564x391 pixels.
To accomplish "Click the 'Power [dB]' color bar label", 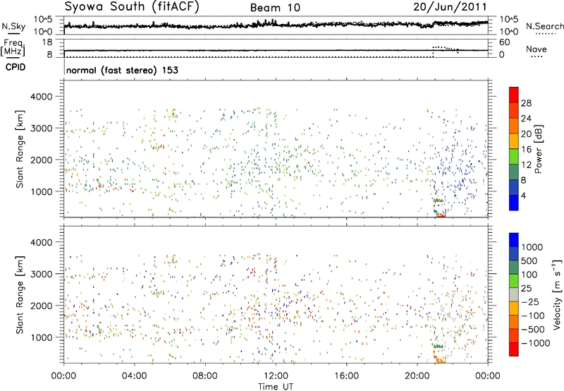I will (539, 149).
